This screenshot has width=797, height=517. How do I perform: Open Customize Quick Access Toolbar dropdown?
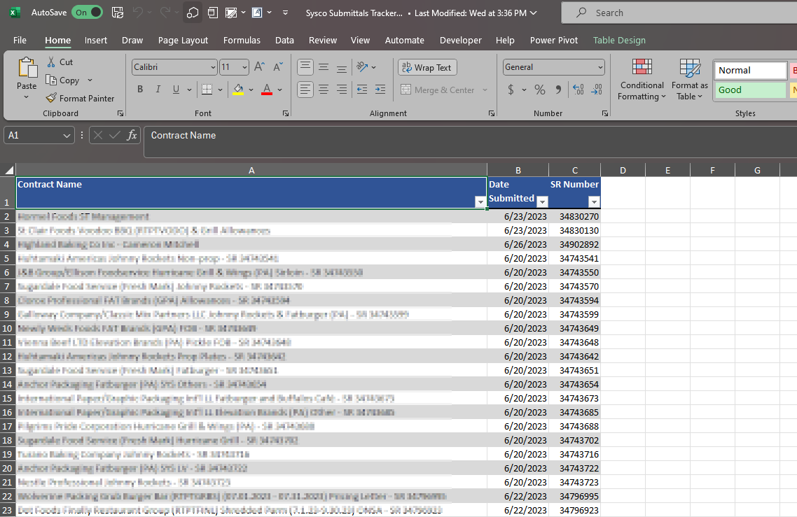(x=285, y=13)
